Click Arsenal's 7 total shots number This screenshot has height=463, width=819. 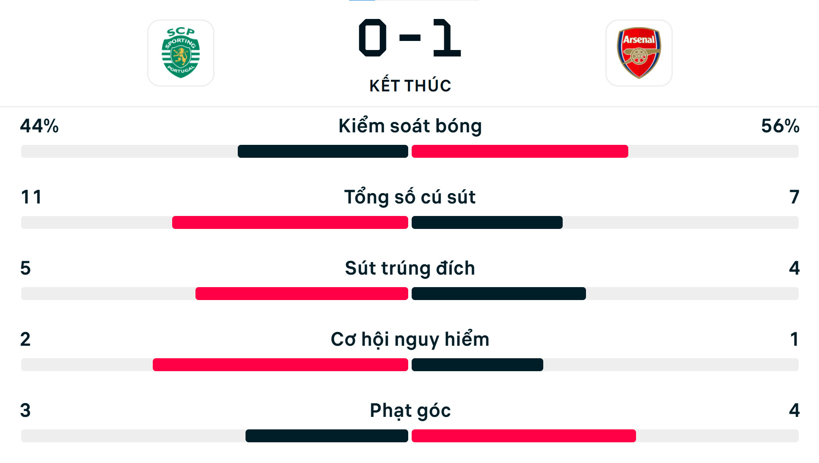794,197
